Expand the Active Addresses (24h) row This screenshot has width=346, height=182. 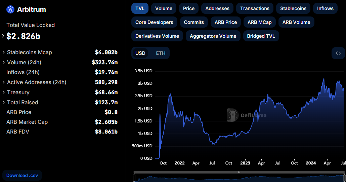point(4,82)
